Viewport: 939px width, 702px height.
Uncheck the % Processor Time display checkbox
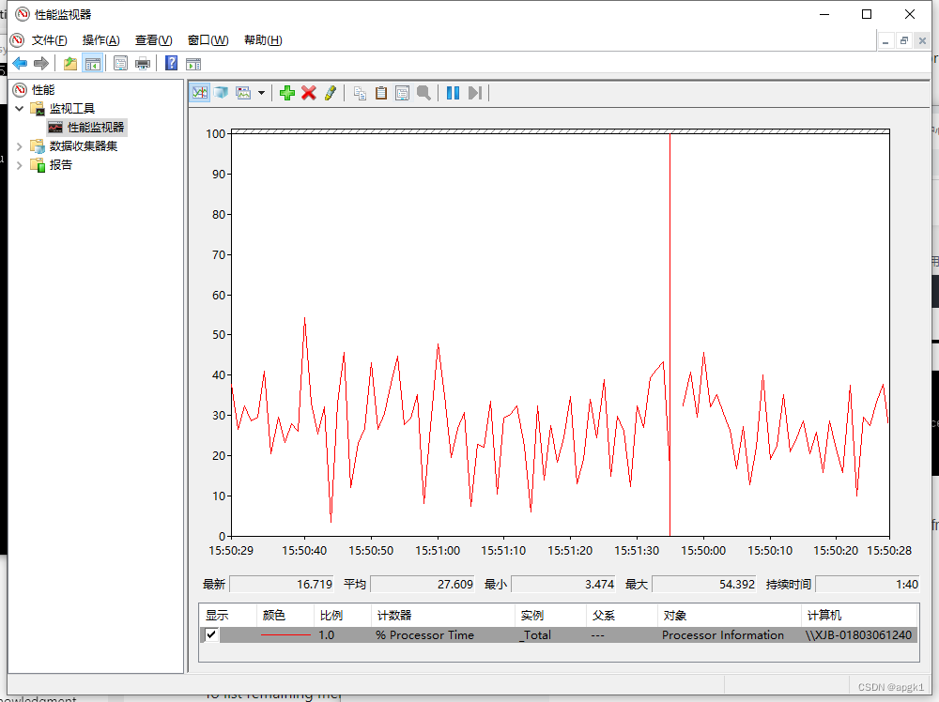point(211,634)
